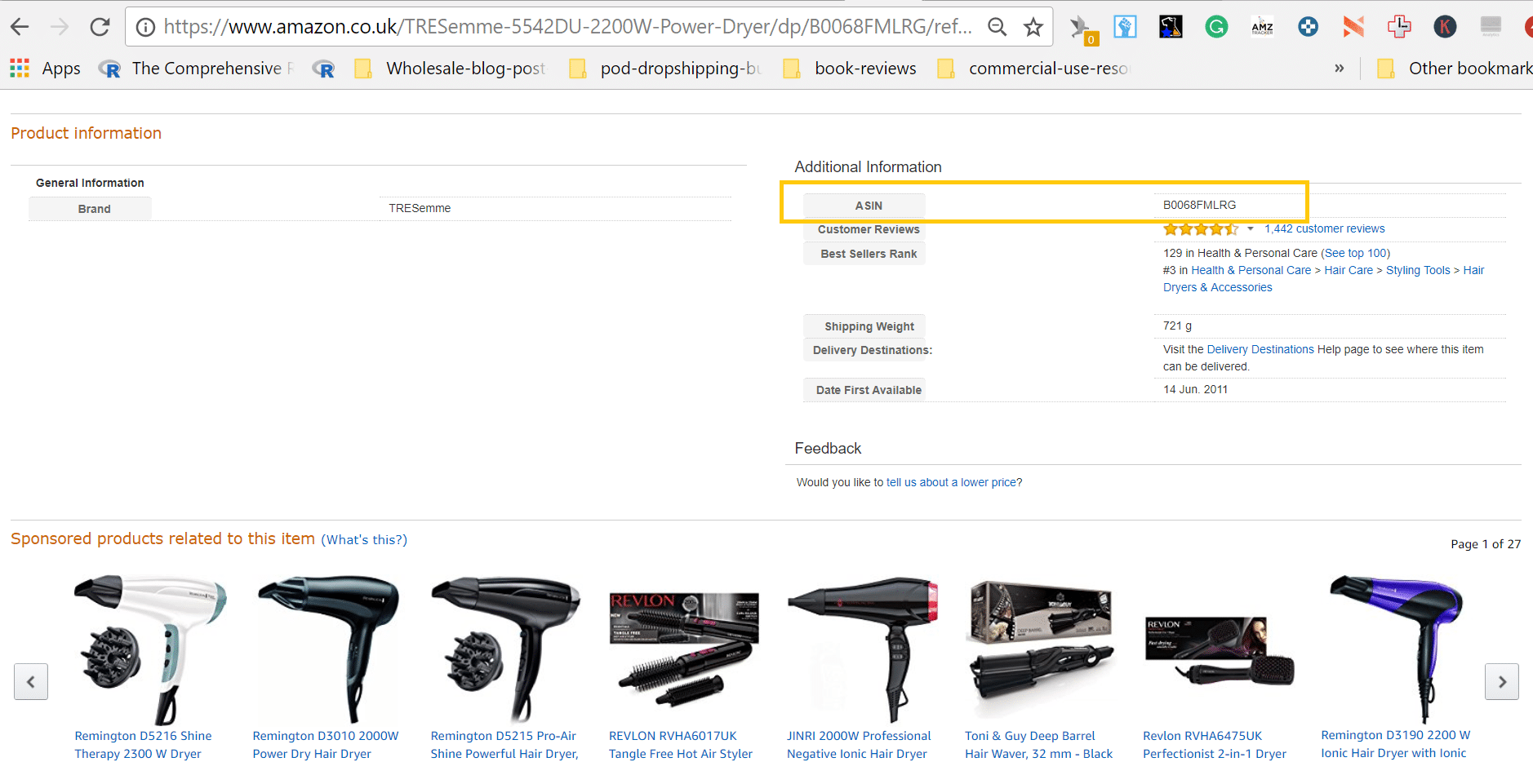
Task: Click 'tell us about a lower price' link
Action: (x=951, y=483)
